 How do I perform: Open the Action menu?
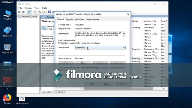click(28, 8)
